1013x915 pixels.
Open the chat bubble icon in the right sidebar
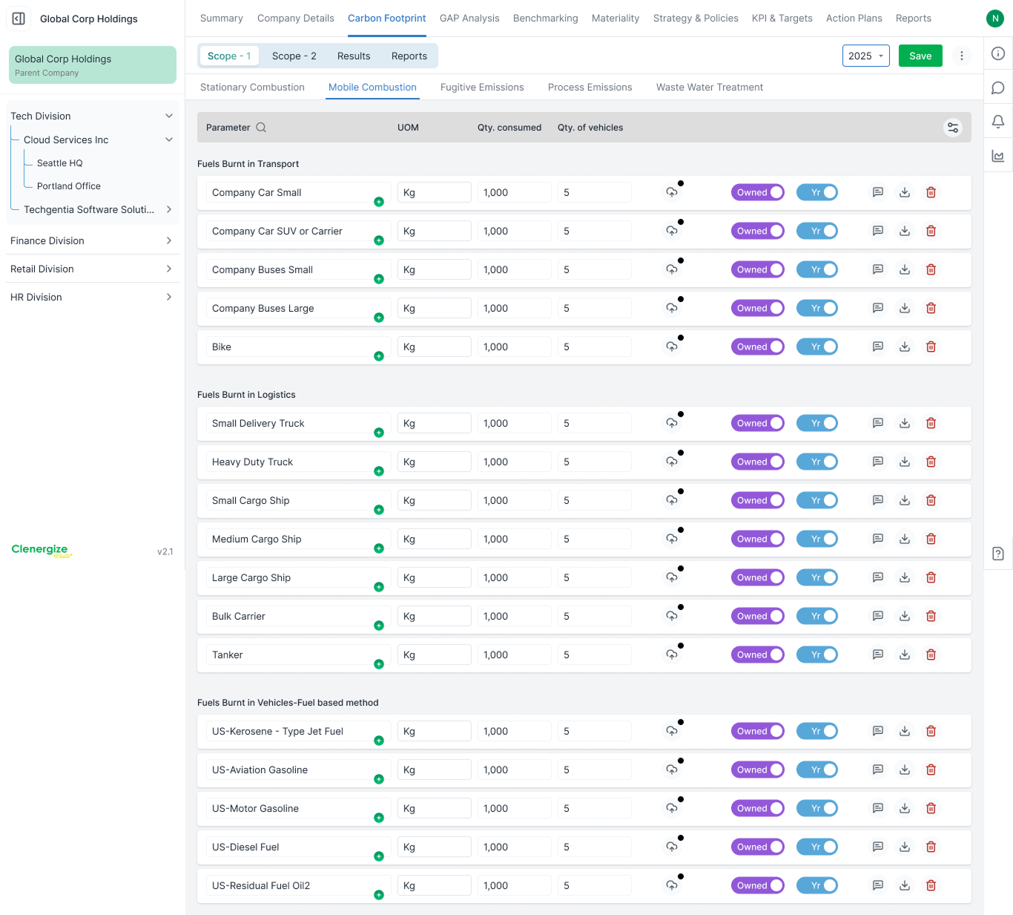[x=998, y=88]
